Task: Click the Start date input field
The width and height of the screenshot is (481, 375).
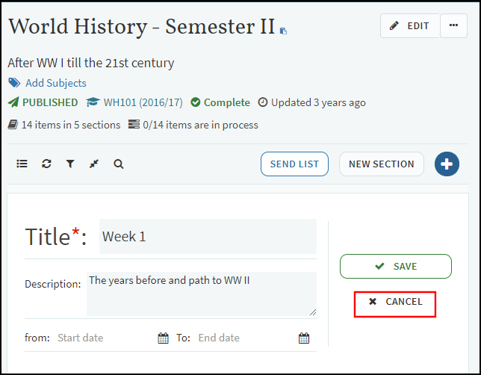Action: 105,338
